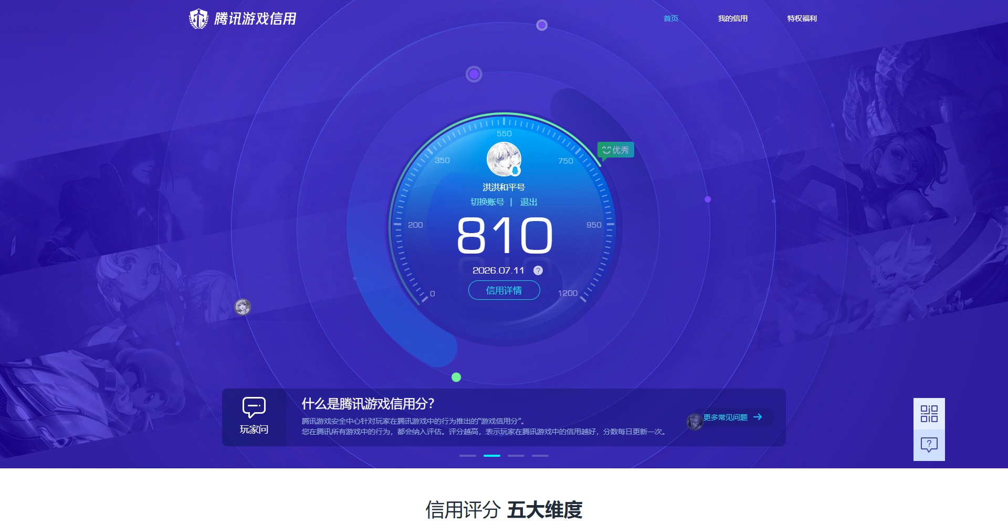Click the green dot on the orbit ring
The width and height of the screenshot is (1008, 524).
pyautogui.click(x=456, y=377)
